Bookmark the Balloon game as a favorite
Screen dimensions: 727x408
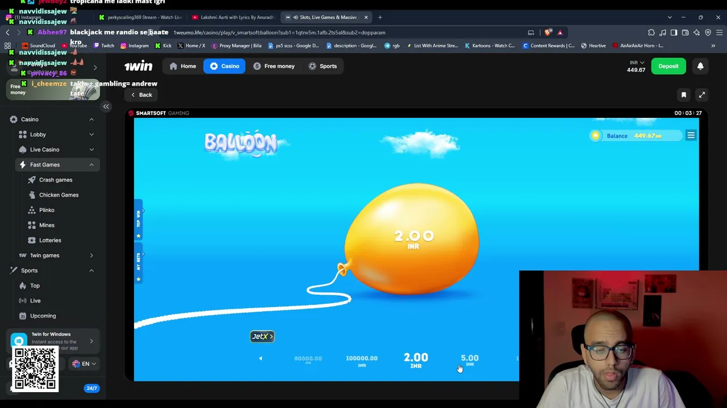click(684, 95)
